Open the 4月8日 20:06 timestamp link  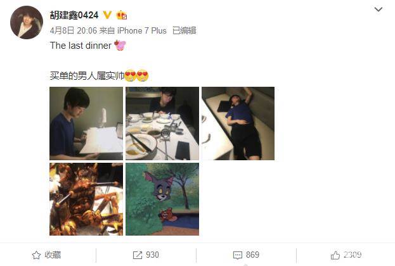74,30
